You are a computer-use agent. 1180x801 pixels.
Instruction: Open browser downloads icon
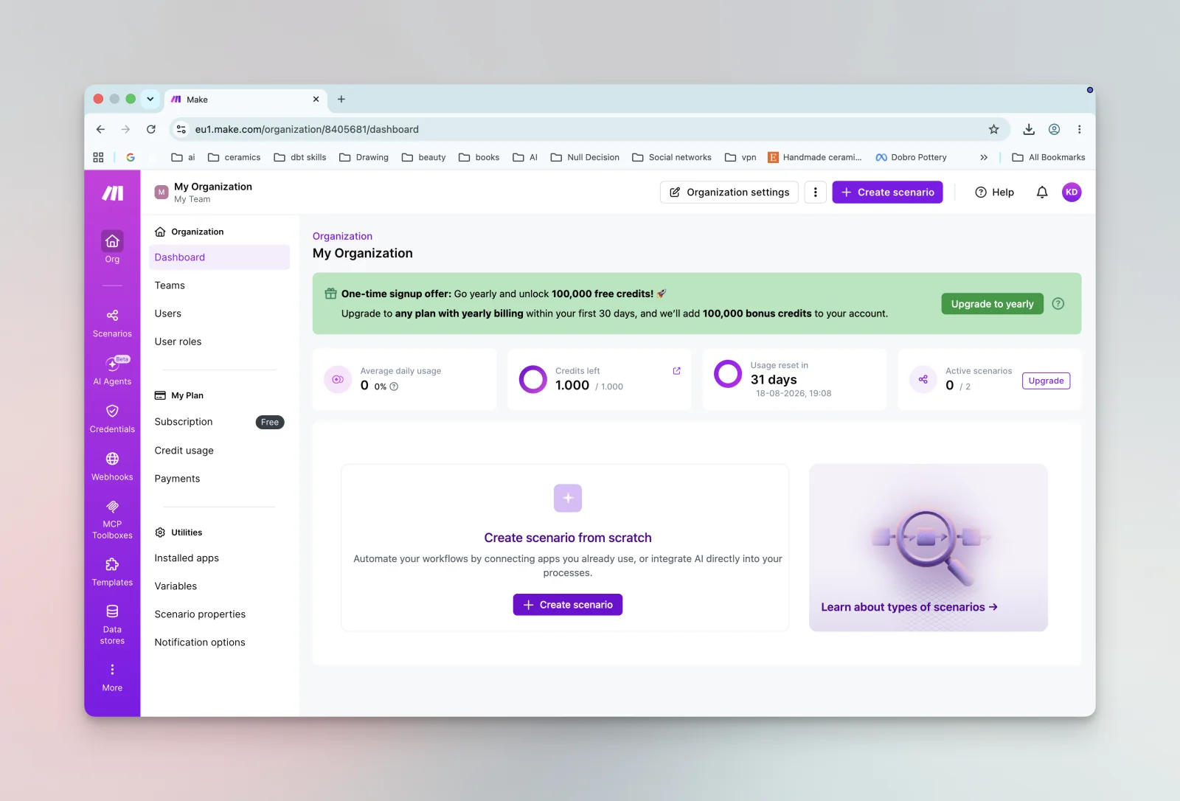coord(1029,129)
